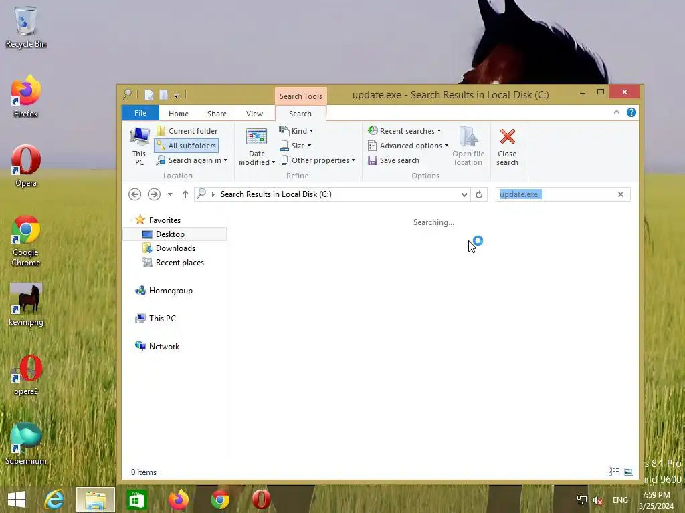Open the Search again in dropdown
The height and width of the screenshot is (513, 685).
pyautogui.click(x=192, y=160)
